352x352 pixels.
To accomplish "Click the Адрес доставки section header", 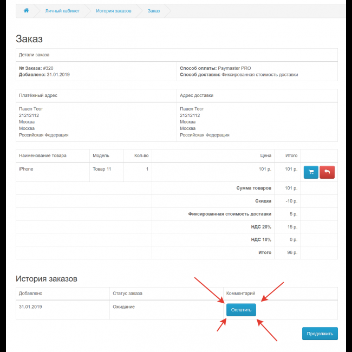I will (x=196, y=95).
